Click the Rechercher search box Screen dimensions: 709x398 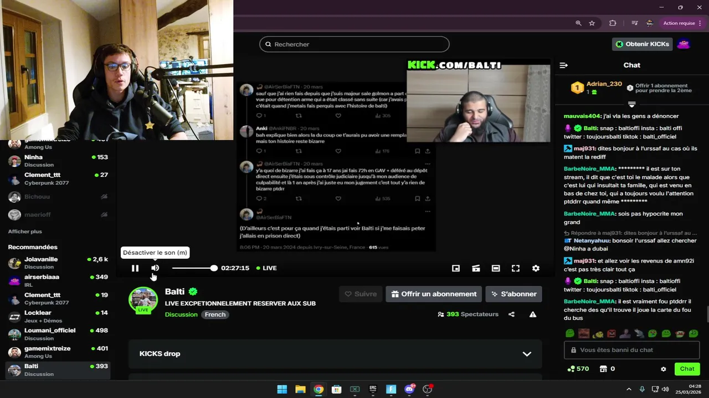pos(354,44)
